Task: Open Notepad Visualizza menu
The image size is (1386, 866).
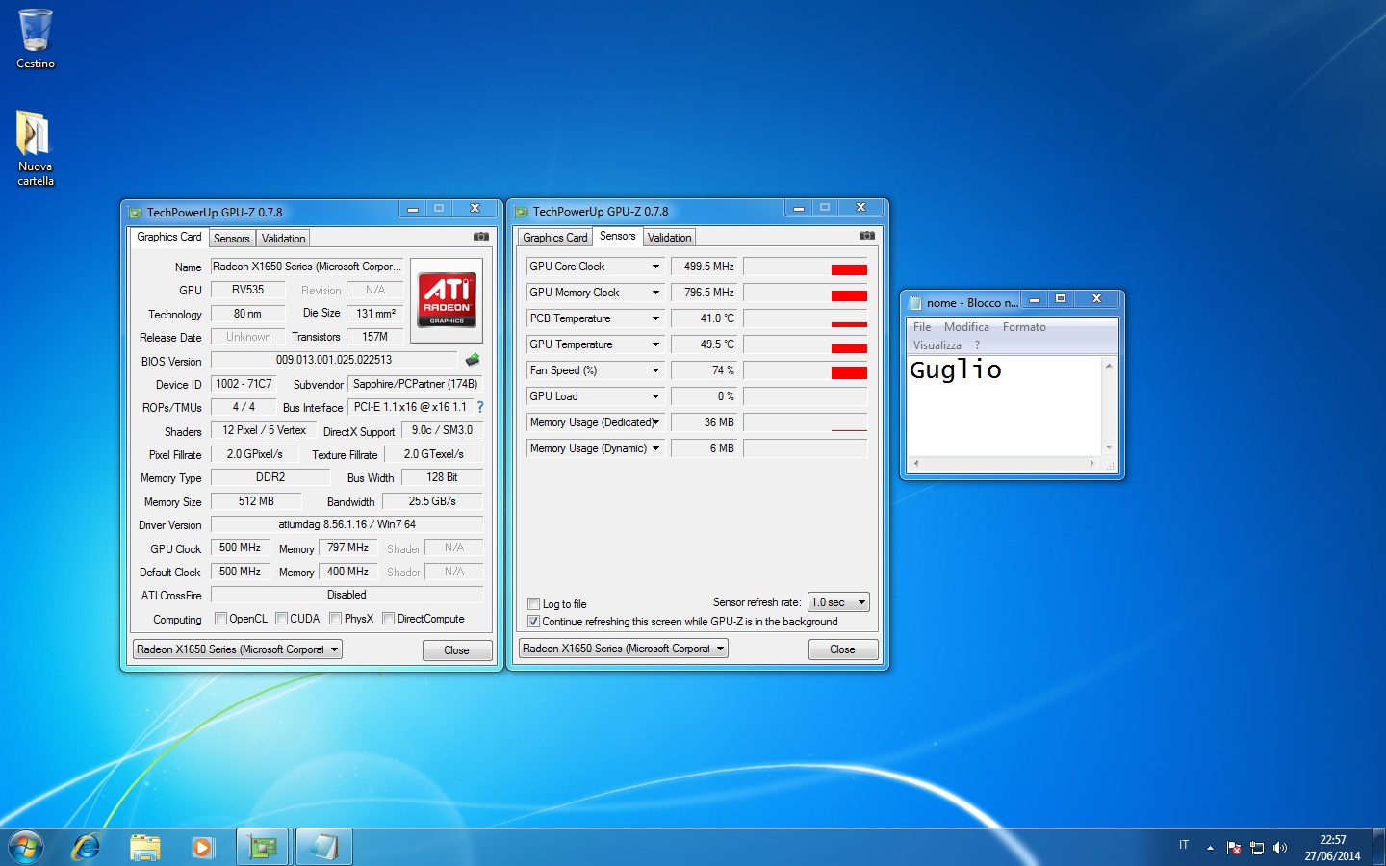Action: pyautogui.click(x=937, y=345)
